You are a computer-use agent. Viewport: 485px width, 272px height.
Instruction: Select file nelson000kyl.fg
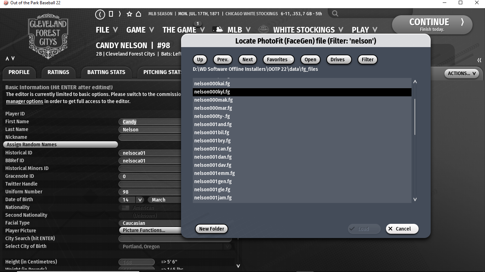(x=302, y=92)
